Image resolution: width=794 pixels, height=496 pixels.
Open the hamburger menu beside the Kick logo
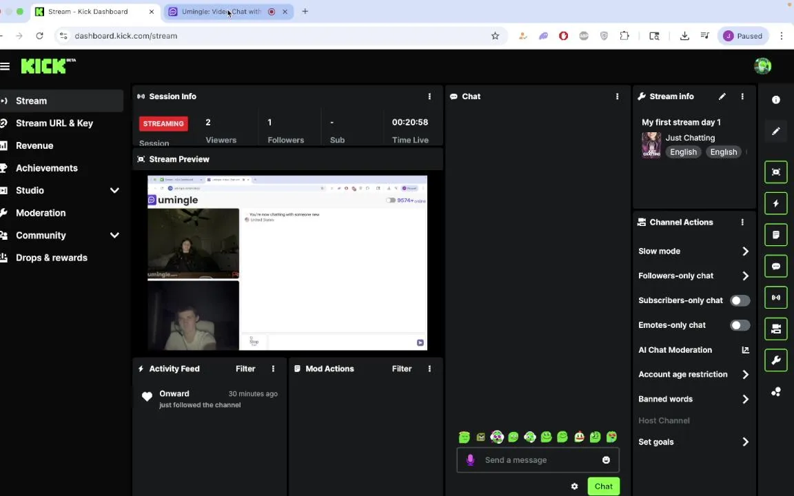(5, 66)
